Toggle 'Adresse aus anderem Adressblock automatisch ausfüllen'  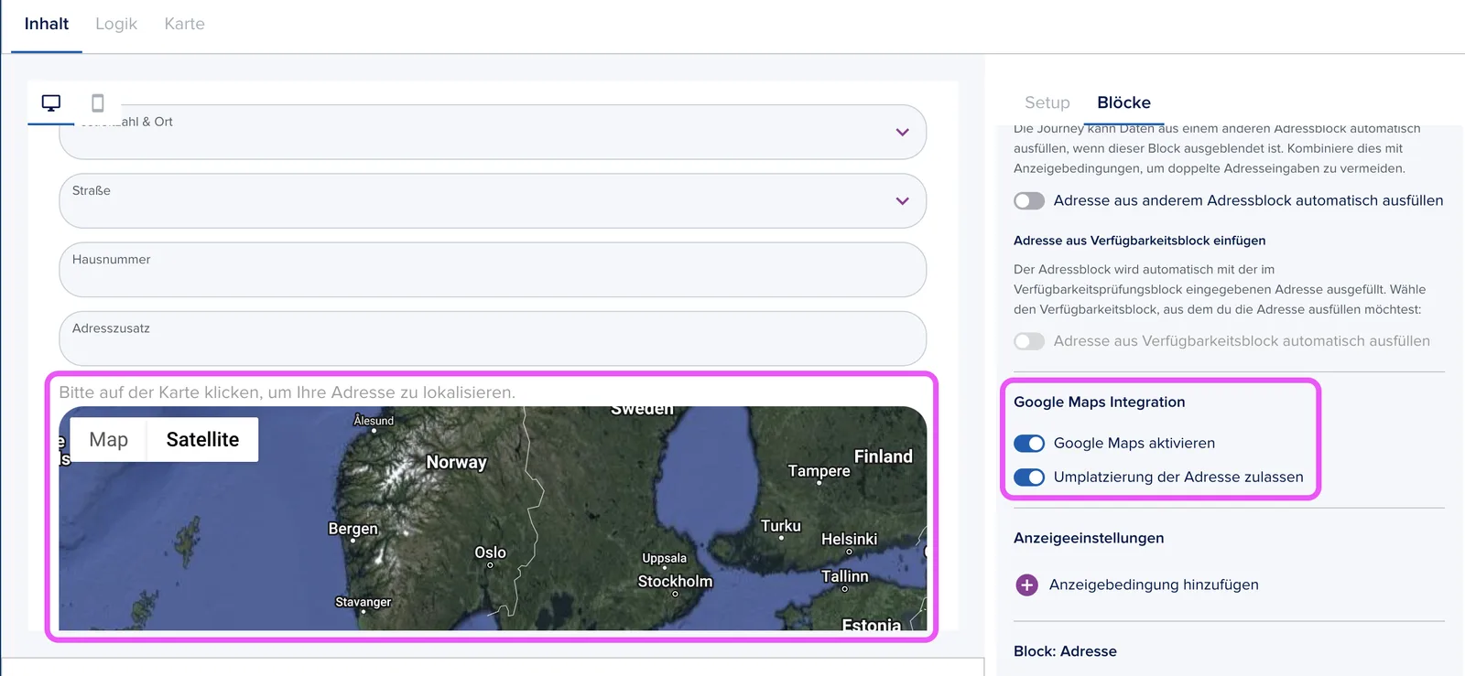point(1029,200)
